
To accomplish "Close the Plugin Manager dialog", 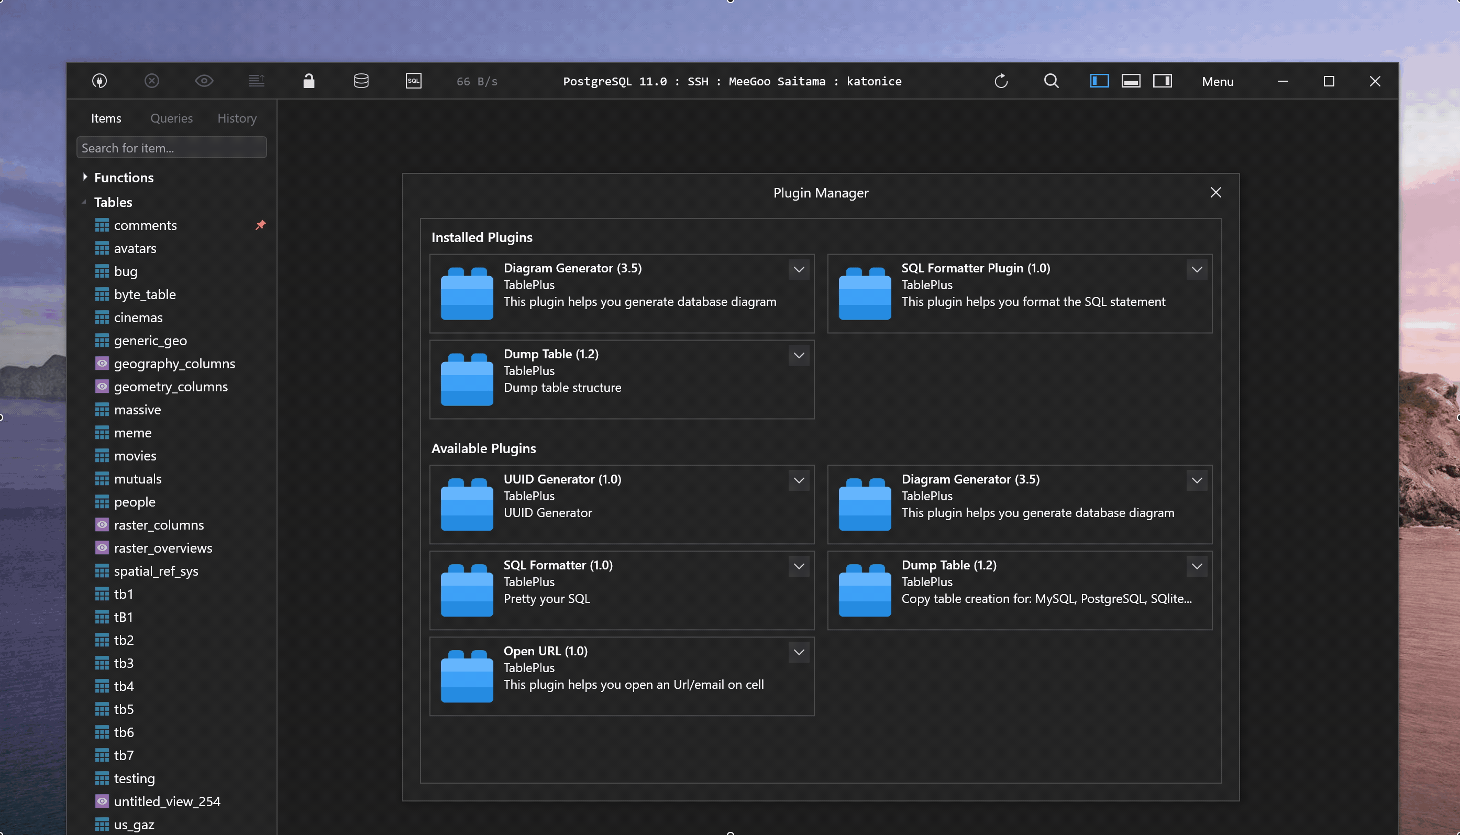I will [x=1215, y=192].
